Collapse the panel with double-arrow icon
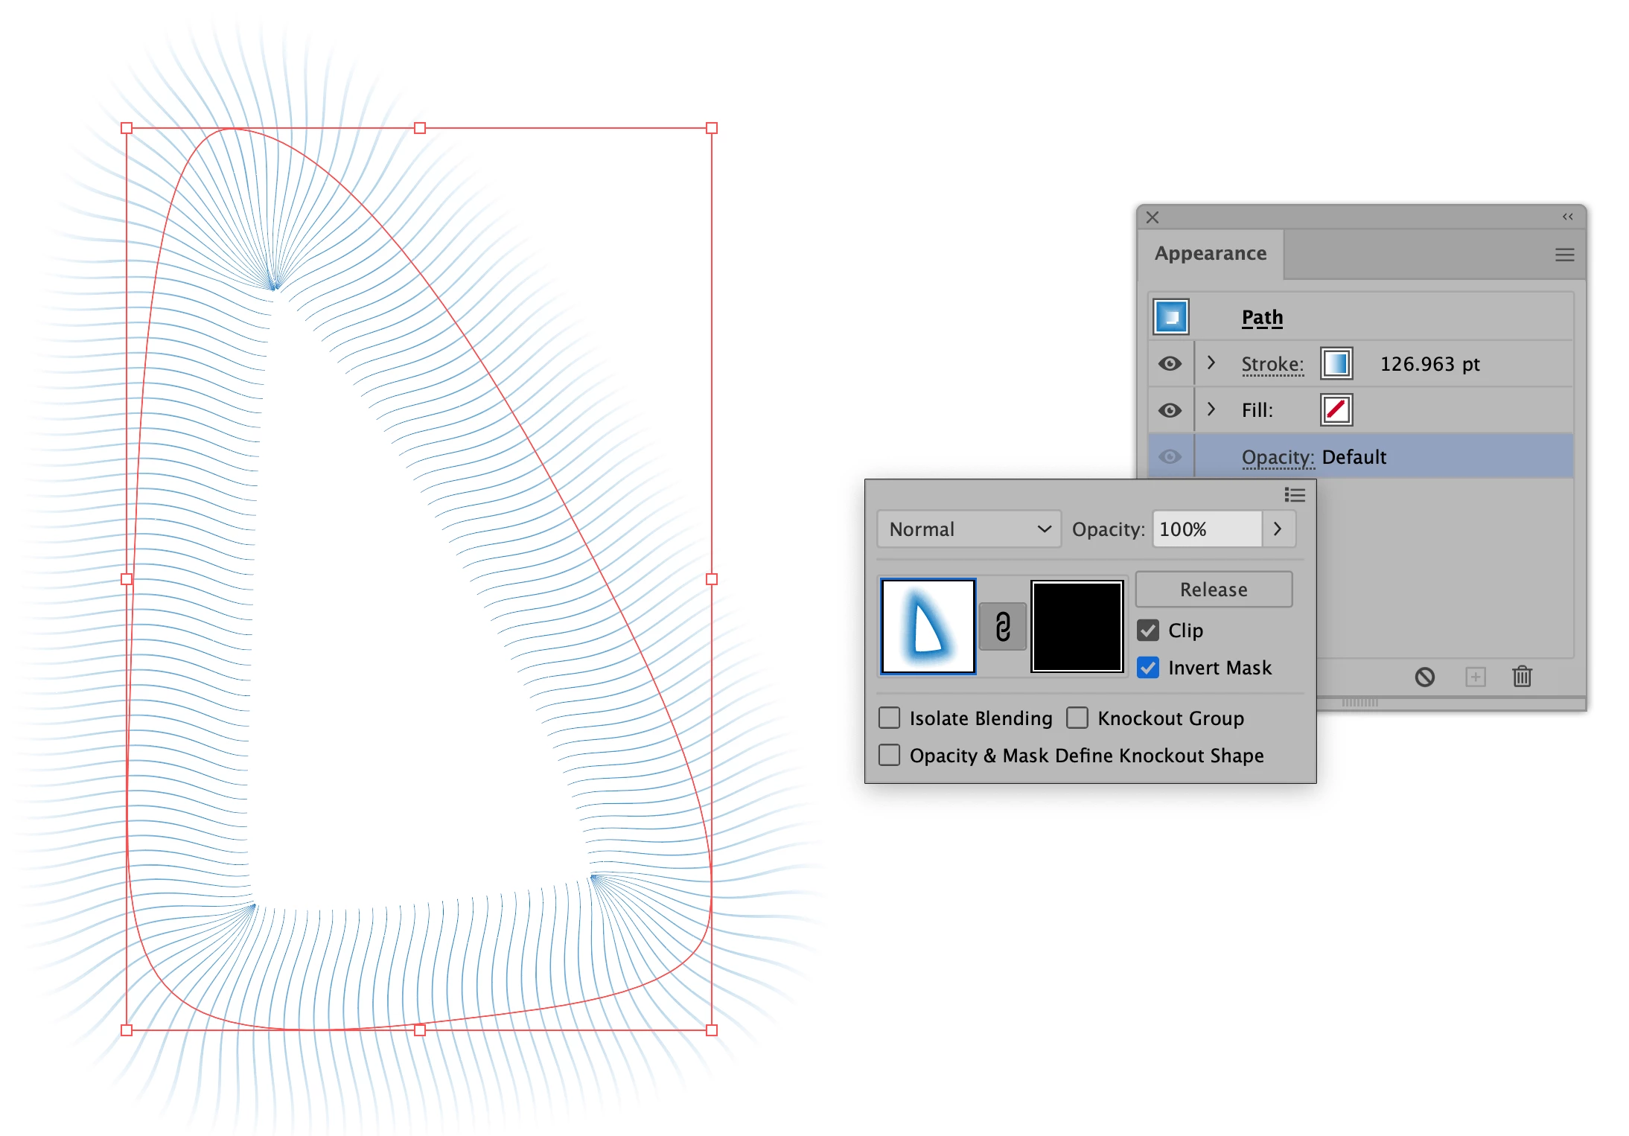Screen dimensions: 1629x1136 point(1567,217)
